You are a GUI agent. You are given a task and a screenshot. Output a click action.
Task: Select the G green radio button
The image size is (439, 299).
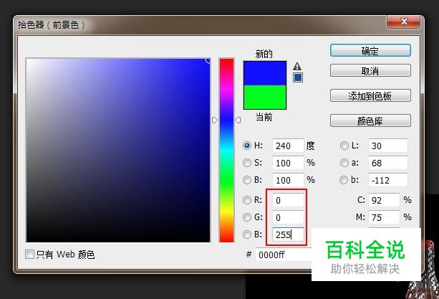247,217
